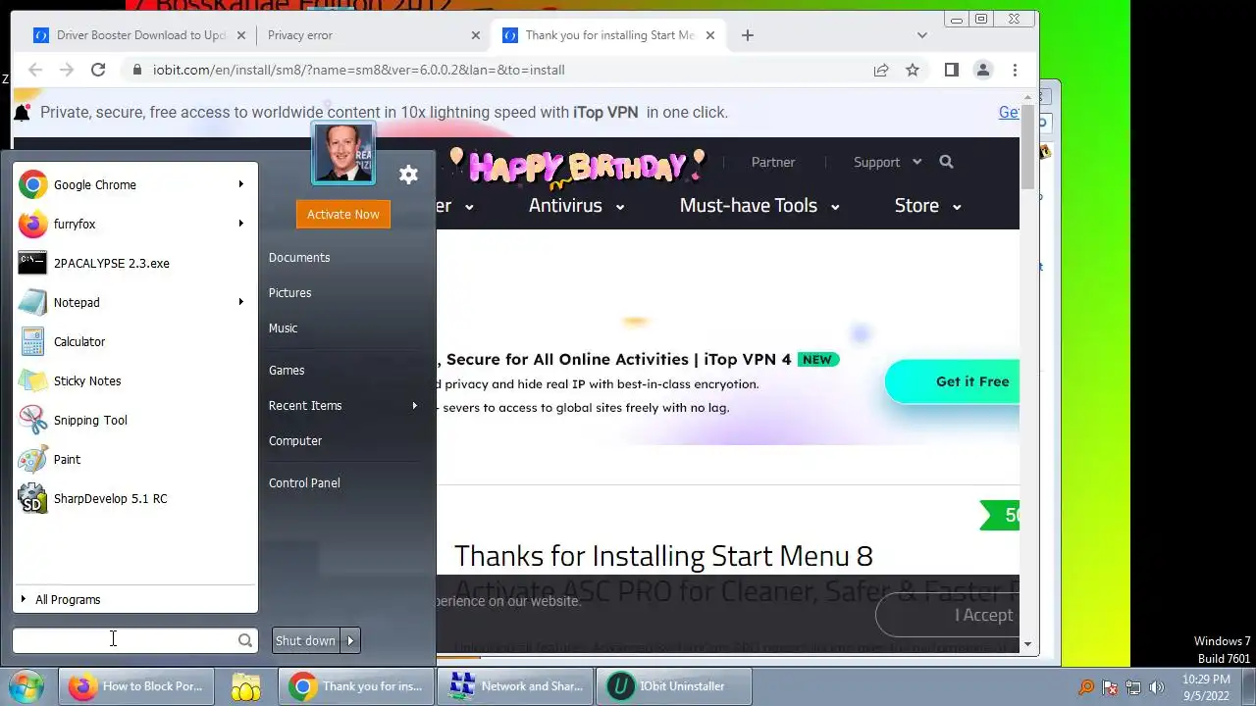Open Chrome side panel icon
Image resolution: width=1256 pixels, height=706 pixels.
(x=951, y=70)
